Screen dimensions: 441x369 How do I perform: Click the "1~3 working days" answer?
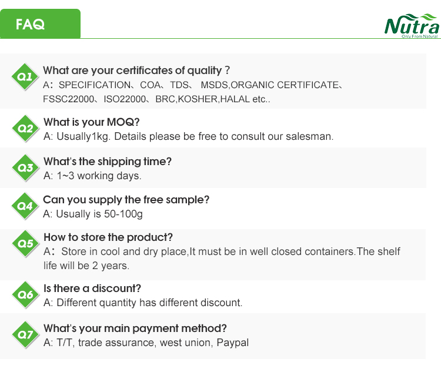click(x=92, y=176)
